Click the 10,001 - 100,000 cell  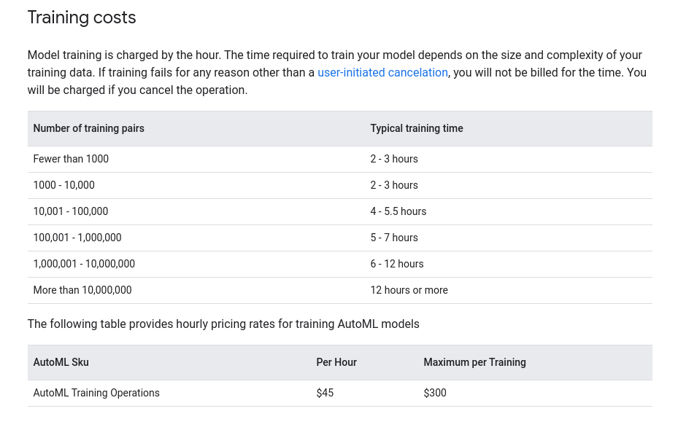pyautogui.click(x=71, y=211)
